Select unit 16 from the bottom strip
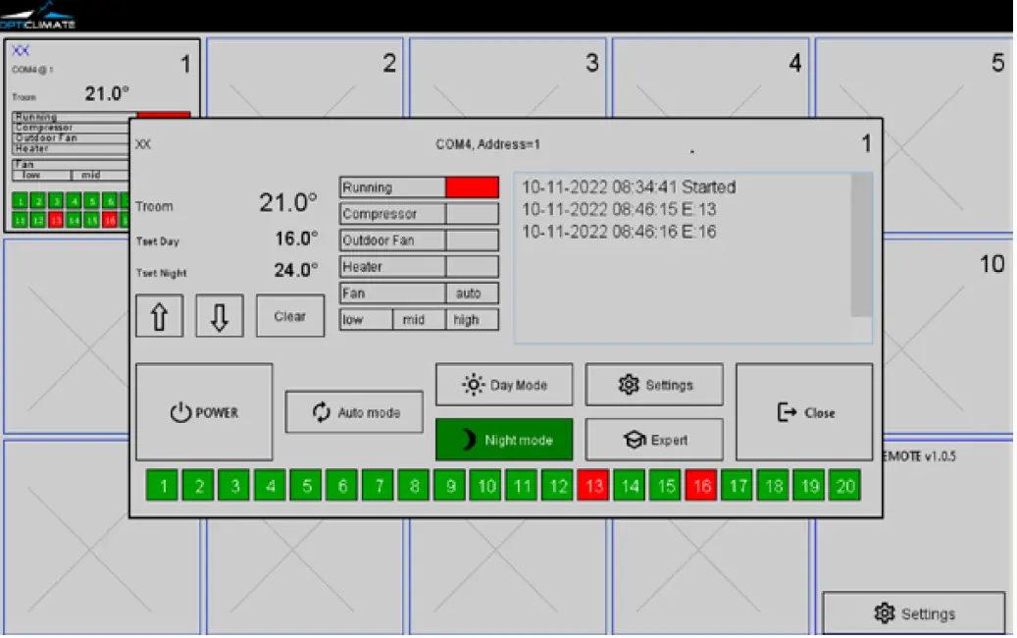1017x638 pixels. click(700, 485)
